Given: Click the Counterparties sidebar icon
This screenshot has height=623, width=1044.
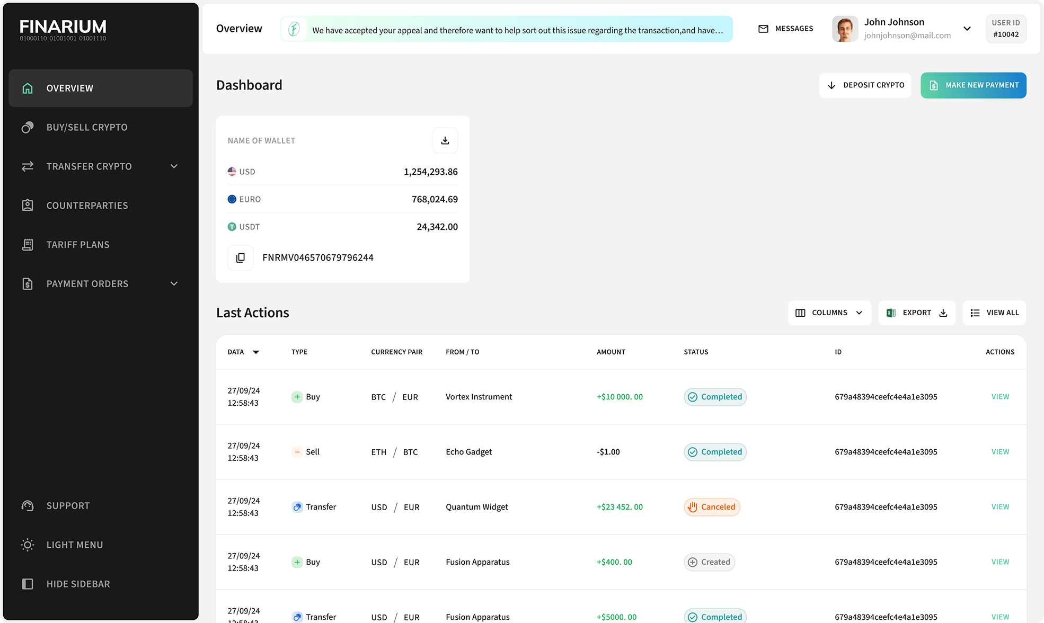Looking at the screenshot, I should [x=28, y=205].
